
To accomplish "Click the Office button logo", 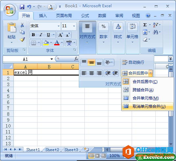I will pyautogui.click(x=10, y=10).
